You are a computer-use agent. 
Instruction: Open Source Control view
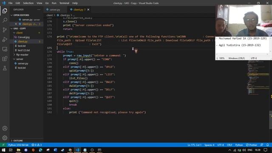5,30
